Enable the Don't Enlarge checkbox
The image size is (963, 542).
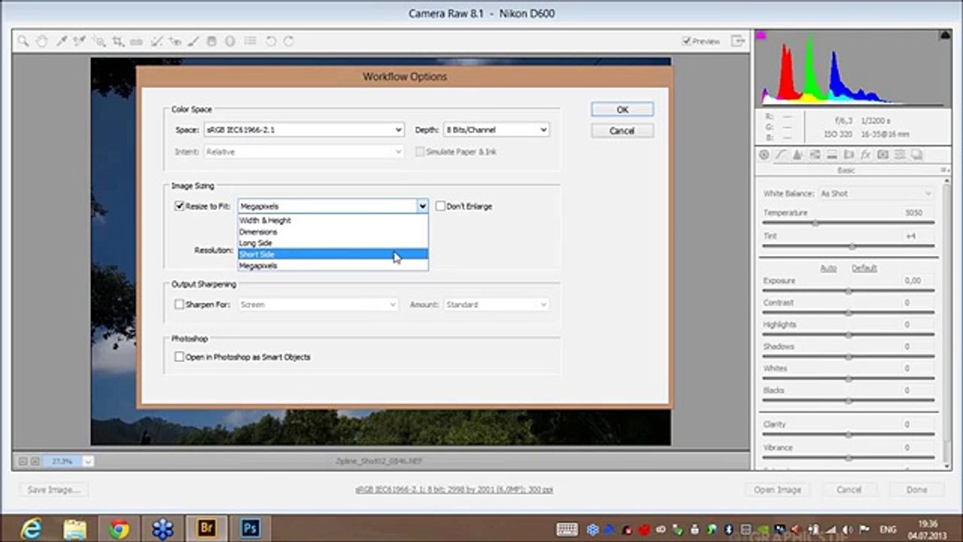pos(440,206)
